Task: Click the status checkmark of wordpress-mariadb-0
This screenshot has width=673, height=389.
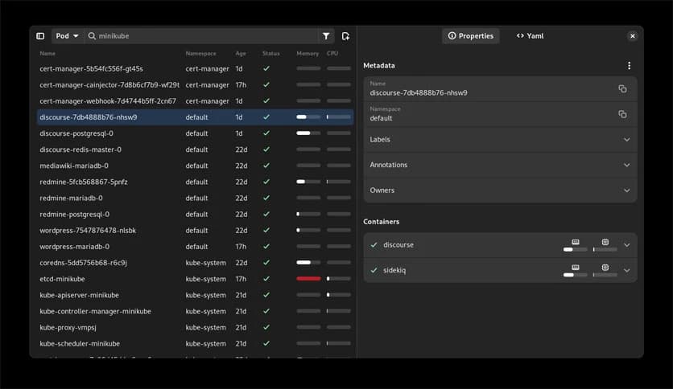Action: coord(266,247)
